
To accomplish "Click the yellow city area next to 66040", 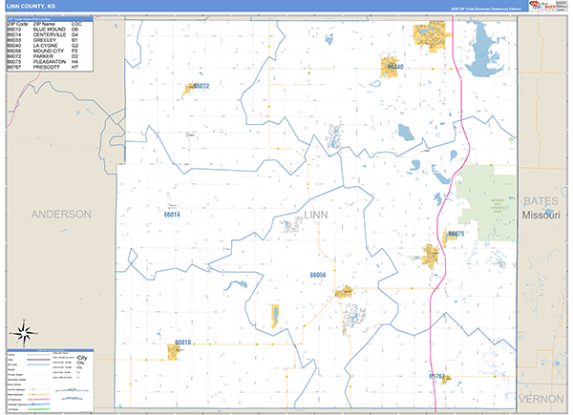I will [x=389, y=67].
